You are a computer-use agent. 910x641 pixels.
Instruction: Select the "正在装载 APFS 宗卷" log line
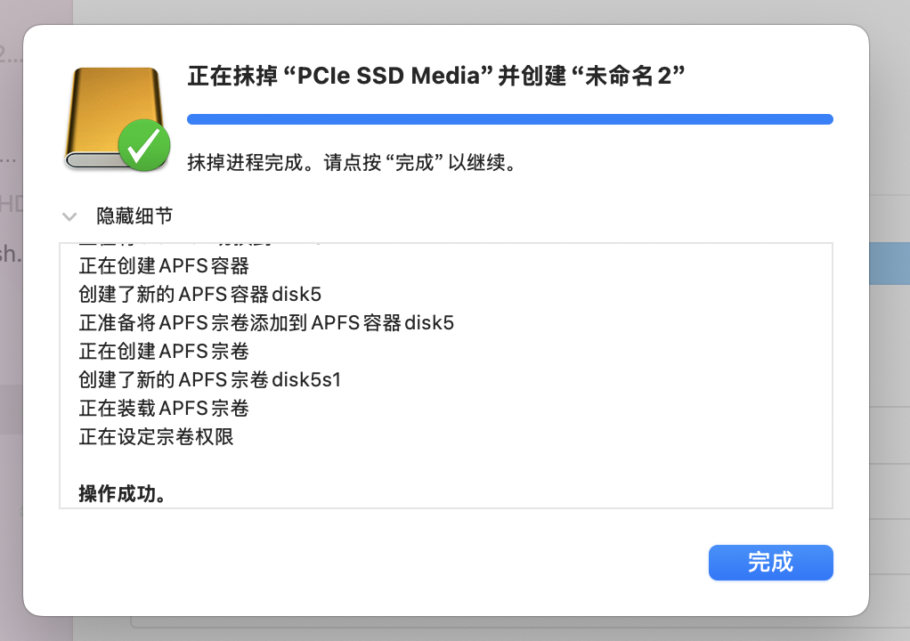164,409
